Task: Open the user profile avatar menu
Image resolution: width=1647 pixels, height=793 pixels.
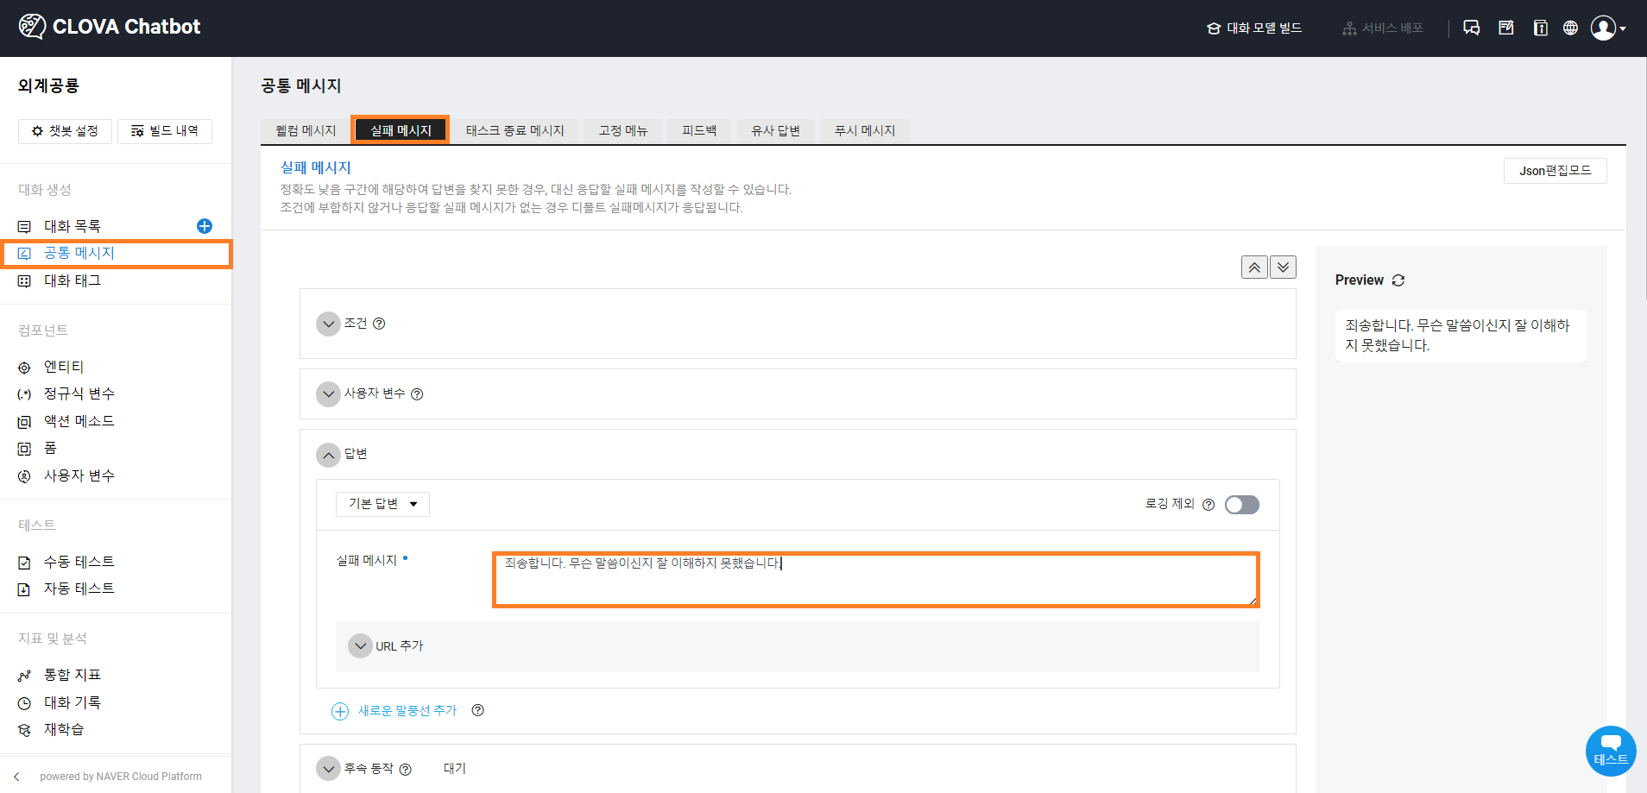Action: click(x=1608, y=28)
